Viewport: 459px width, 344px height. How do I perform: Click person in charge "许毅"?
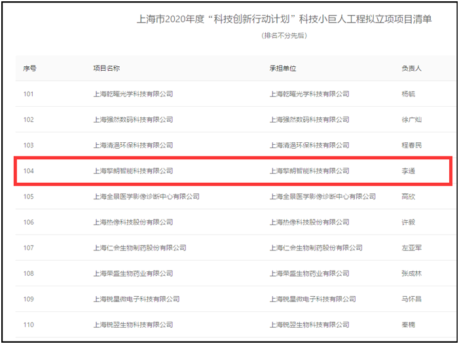click(409, 222)
